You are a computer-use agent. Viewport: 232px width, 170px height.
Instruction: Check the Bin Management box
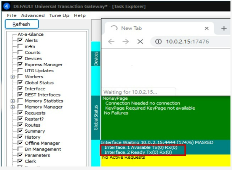click(20, 149)
